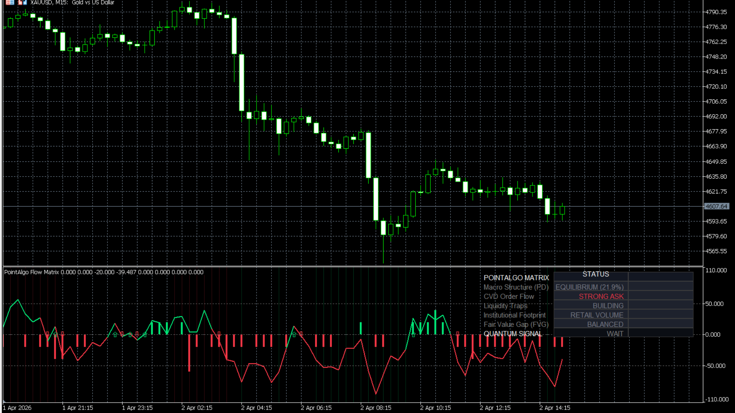This screenshot has width=735, height=413.
Task: Click green up arrow near 2 Apr 10:15
Action: click(x=413, y=335)
